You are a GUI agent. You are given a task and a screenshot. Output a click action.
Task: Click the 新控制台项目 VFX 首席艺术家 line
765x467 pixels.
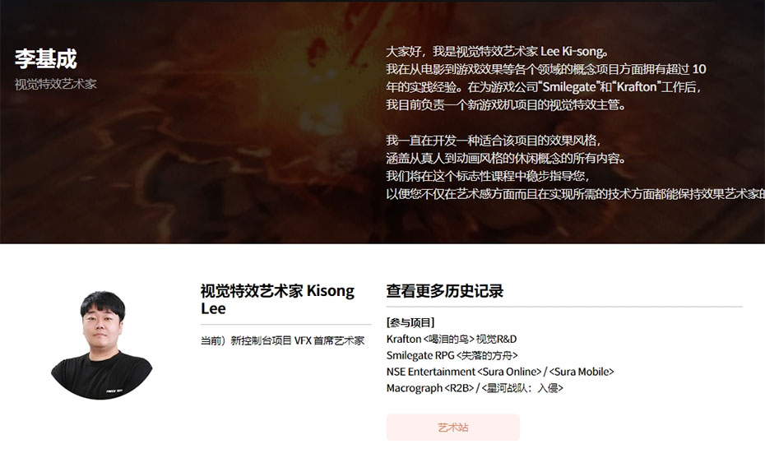(282, 340)
